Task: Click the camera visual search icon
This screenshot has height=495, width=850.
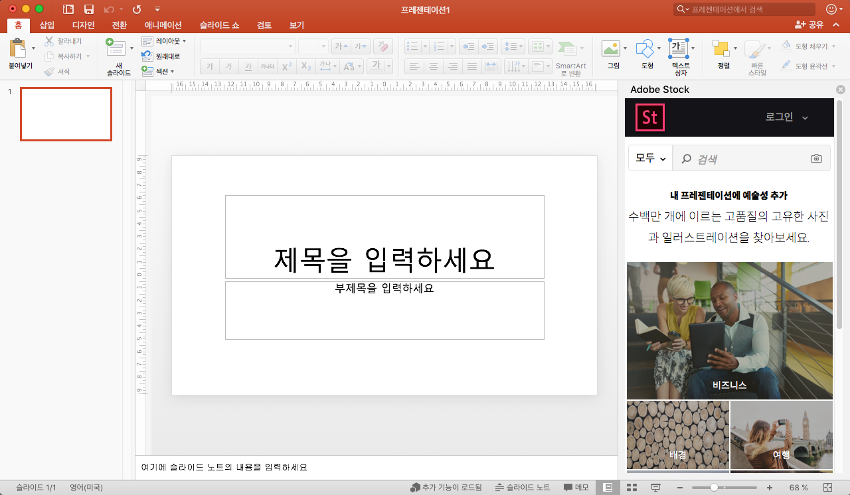Action: (816, 159)
